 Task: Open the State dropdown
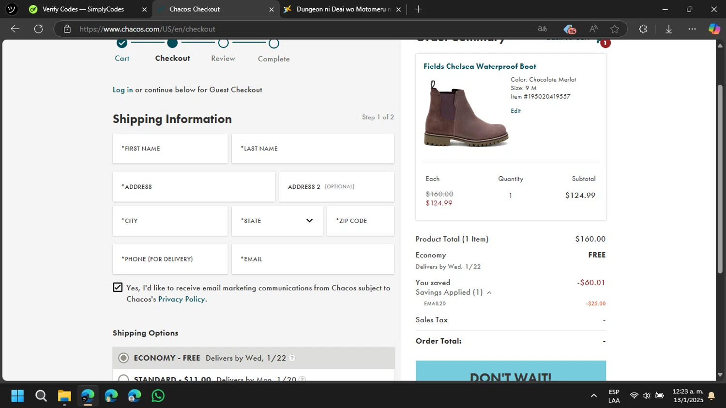coord(277,221)
